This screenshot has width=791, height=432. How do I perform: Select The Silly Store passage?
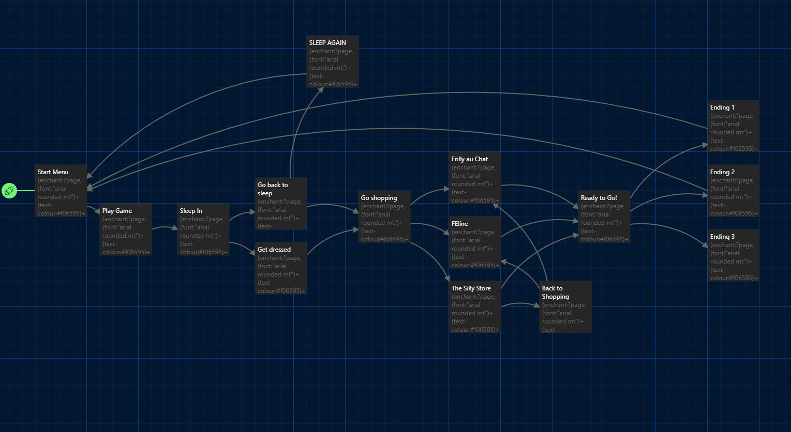[x=475, y=307]
